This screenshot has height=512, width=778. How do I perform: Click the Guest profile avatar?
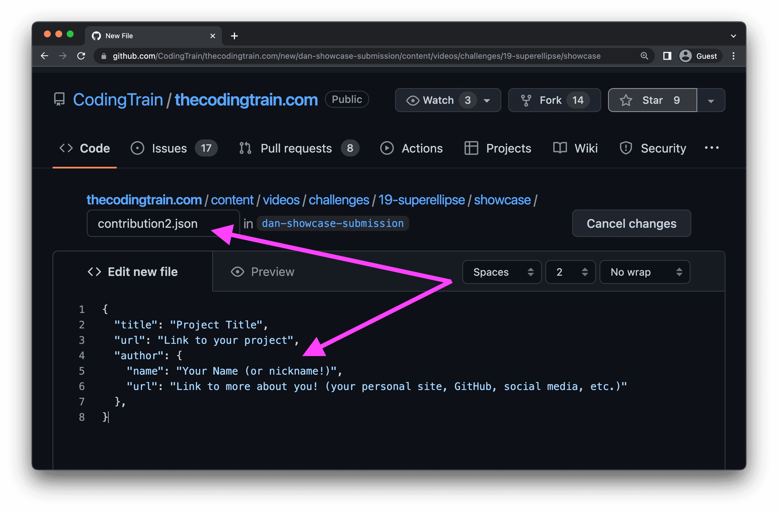[686, 56]
